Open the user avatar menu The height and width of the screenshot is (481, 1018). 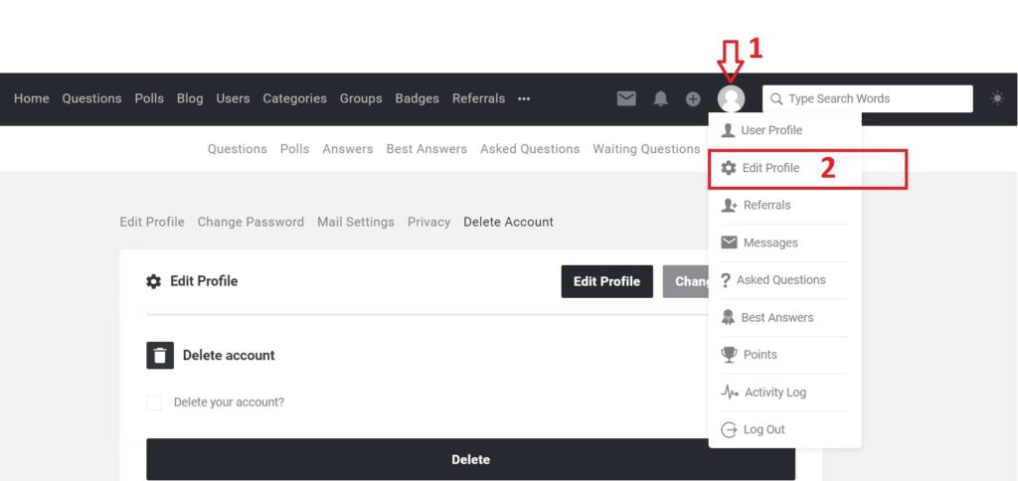point(731,98)
